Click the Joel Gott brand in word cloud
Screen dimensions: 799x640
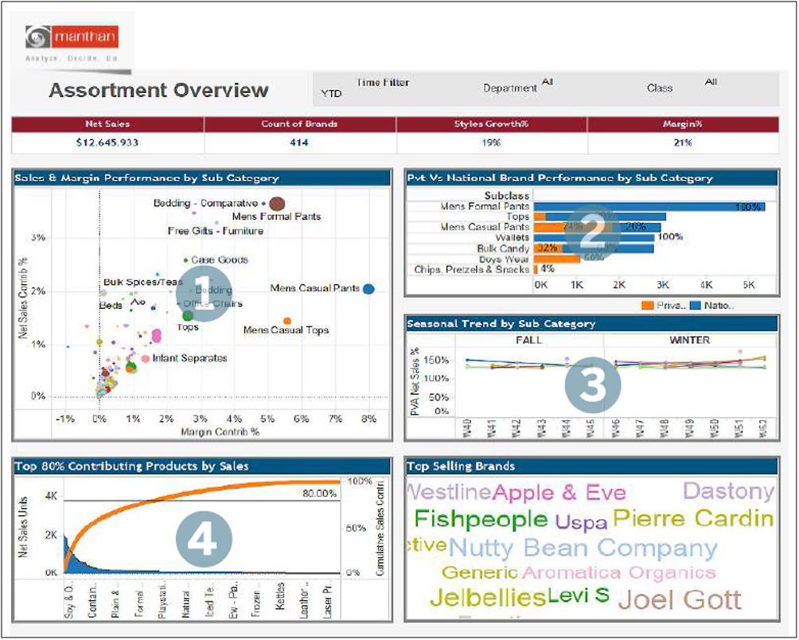point(680,599)
